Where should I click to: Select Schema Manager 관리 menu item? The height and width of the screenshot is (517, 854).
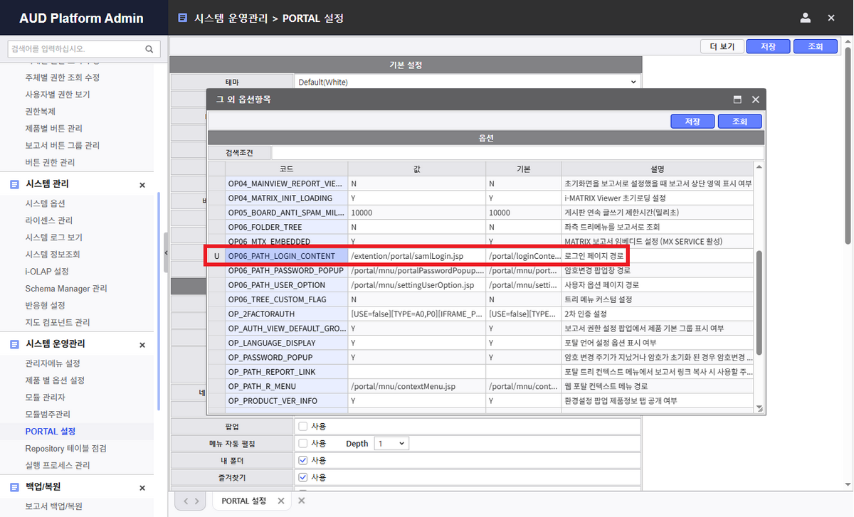(65, 289)
